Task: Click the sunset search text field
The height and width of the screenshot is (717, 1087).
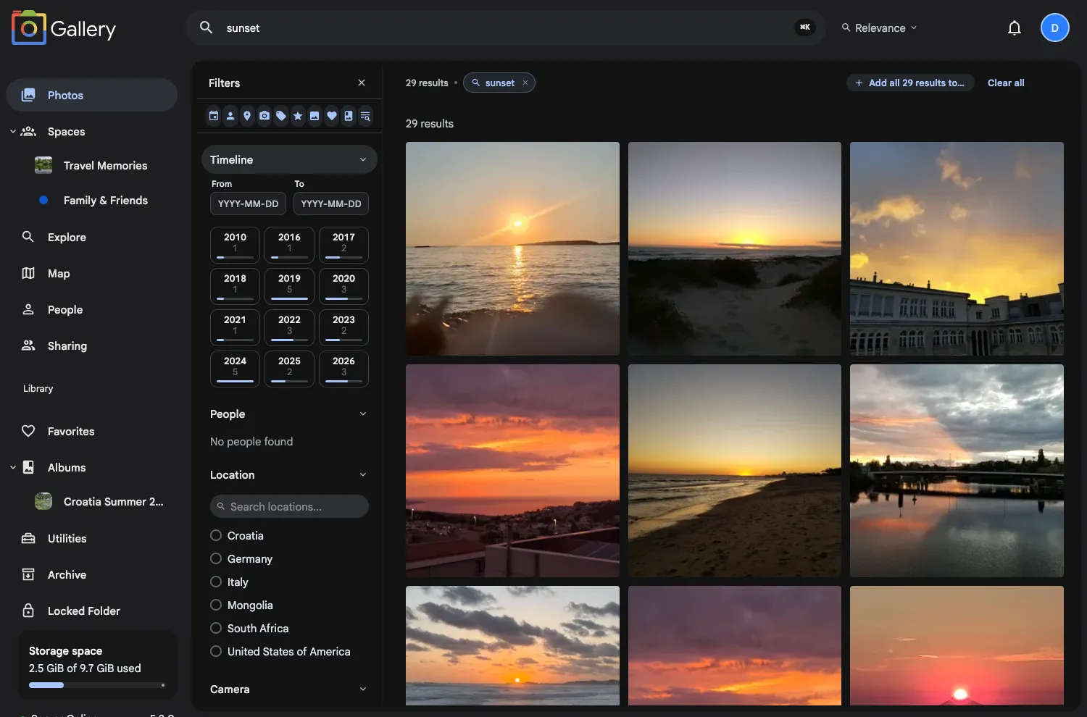Action: 506,28
